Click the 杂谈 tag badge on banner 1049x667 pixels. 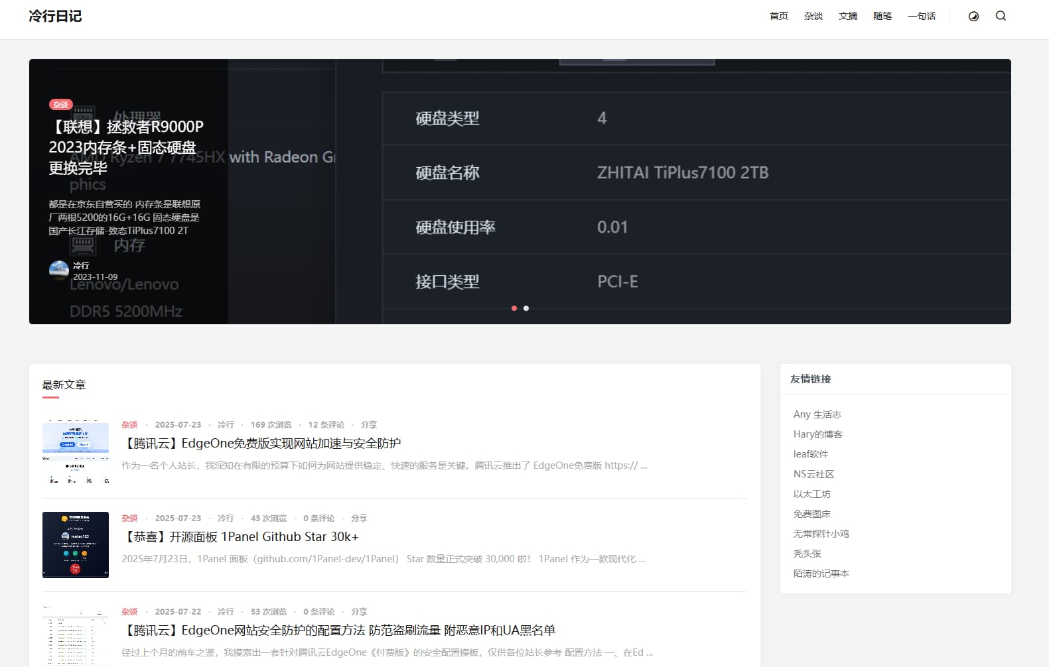(x=60, y=105)
